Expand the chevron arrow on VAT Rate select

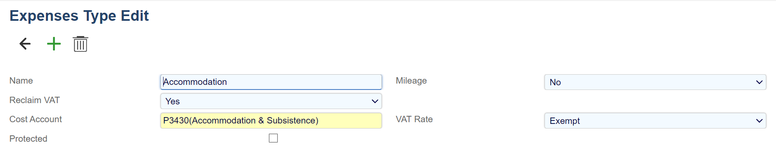(x=759, y=121)
